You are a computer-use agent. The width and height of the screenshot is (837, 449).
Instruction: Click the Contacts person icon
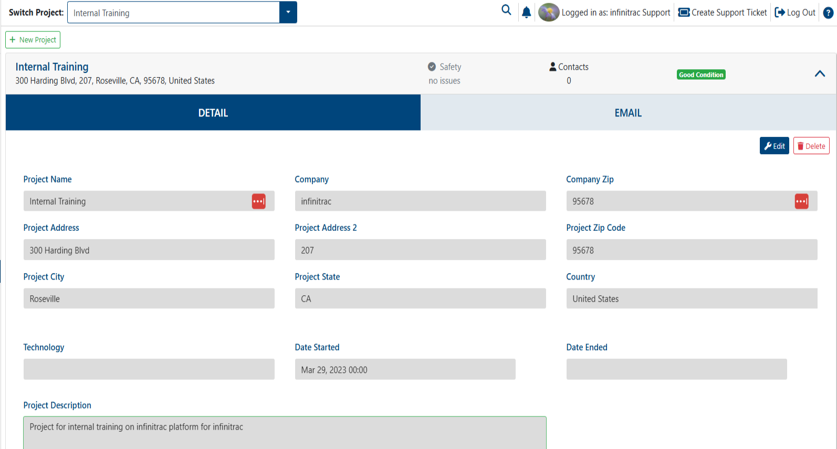tap(553, 67)
